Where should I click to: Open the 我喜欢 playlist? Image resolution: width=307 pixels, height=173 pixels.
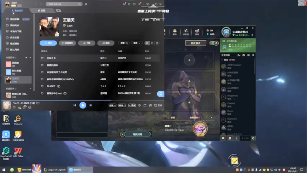coord(18,64)
